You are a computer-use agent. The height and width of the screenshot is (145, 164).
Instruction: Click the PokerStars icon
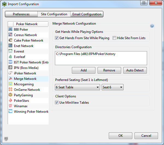(10, 100)
